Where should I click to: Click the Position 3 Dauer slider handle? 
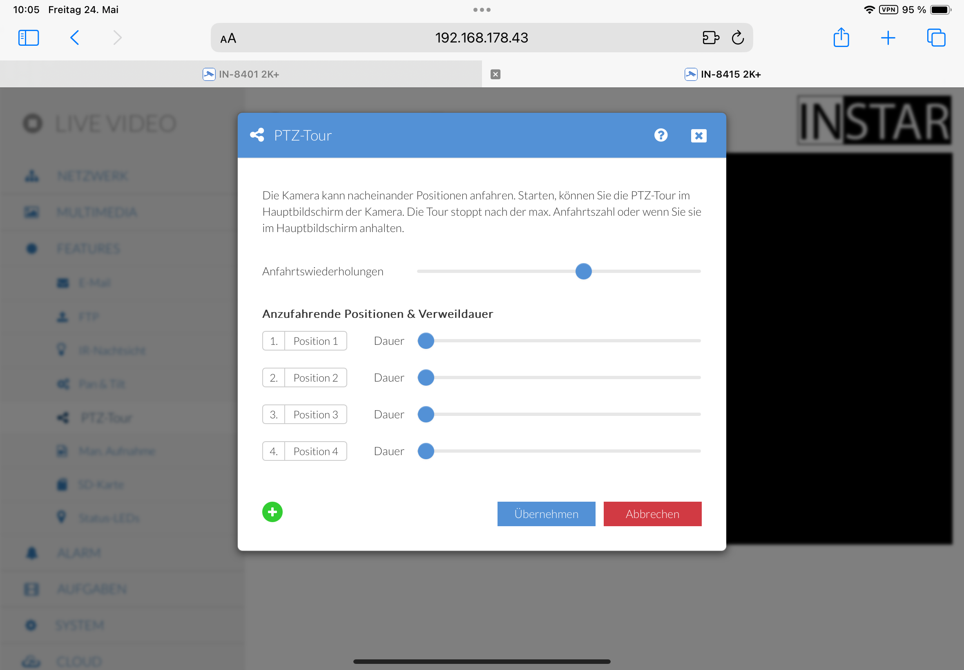tap(426, 414)
